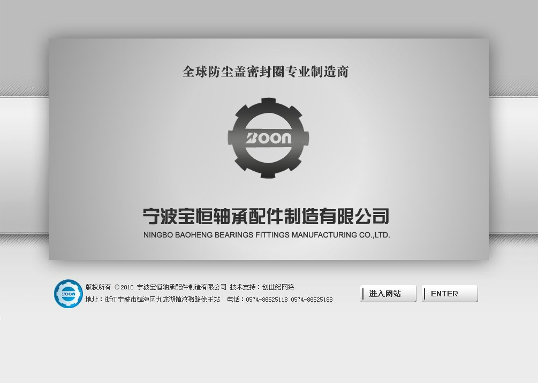Click the address 浙江宁波市镇海区九龙湖镇汶骆路徐王站
This screenshot has height=383, width=538.
(162, 300)
